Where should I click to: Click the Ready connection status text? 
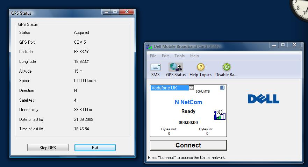click(188, 111)
